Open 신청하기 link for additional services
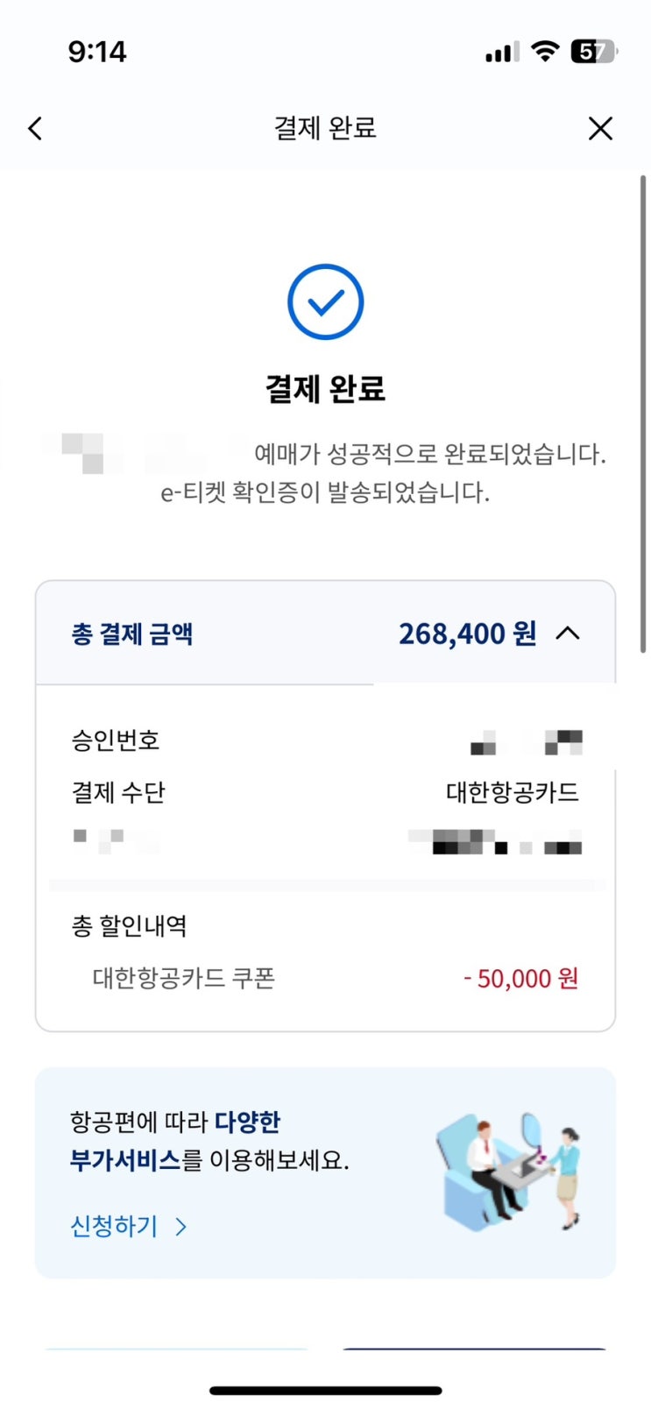The image size is (651, 1409). coord(115,1226)
